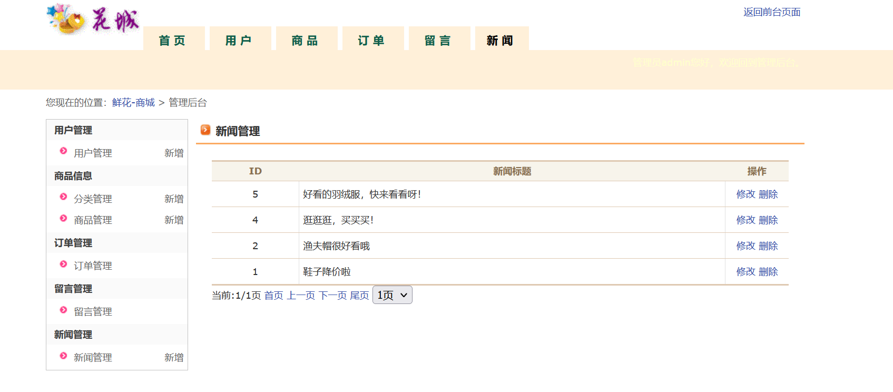Click news title 逛逛逛，买买买!

point(338,220)
